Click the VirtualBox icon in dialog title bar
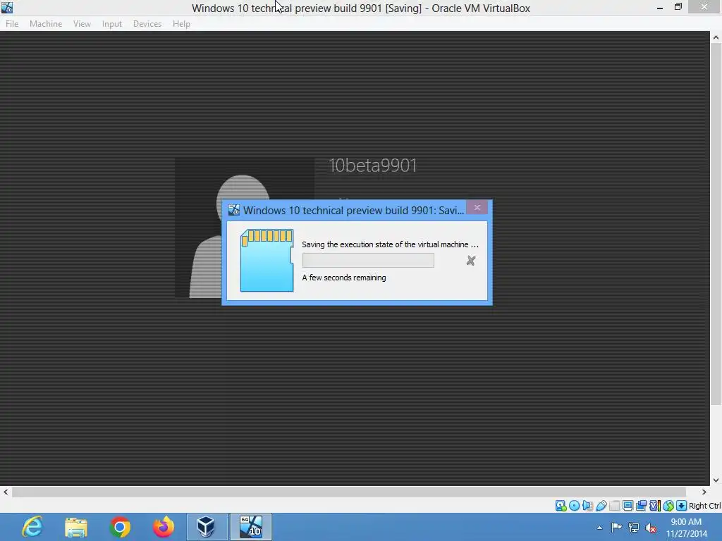 [234, 210]
